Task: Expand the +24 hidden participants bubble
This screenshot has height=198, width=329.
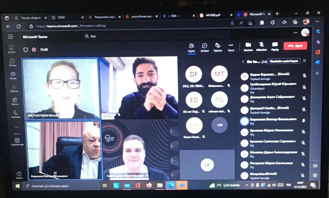Action: click(219, 125)
